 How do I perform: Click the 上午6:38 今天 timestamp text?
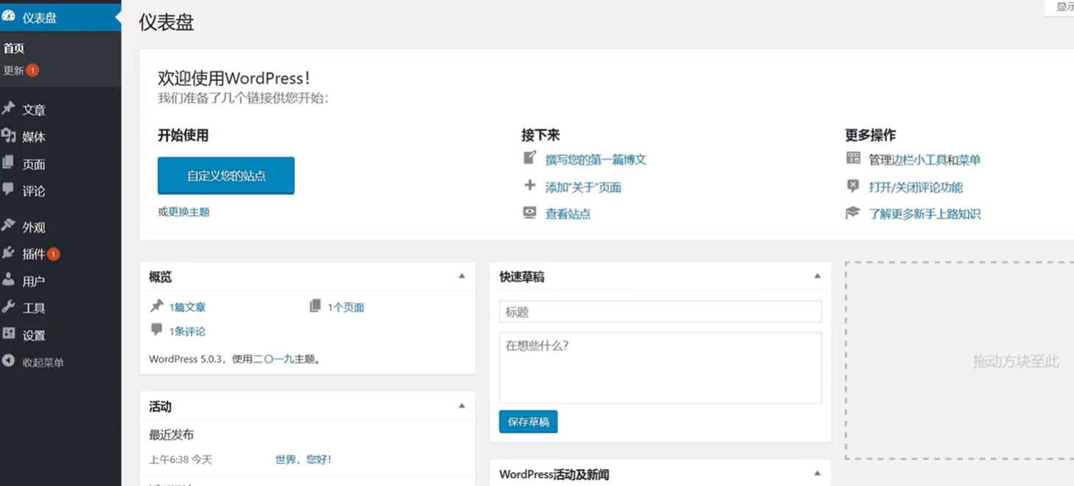click(x=181, y=459)
